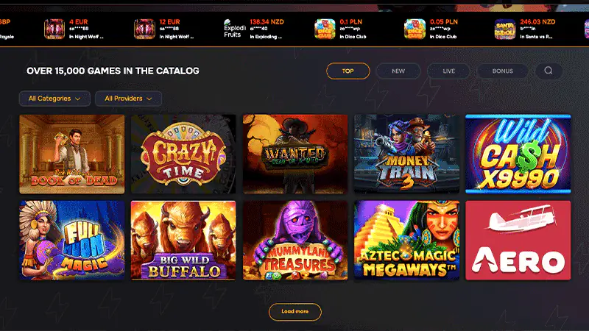Click the Load more button
The width and height of the screenshot is (589, 331).
[295, 311]
